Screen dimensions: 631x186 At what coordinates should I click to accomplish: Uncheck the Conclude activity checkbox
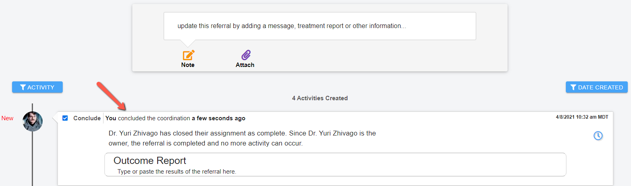pyautogui.click(x=65, y=118)
